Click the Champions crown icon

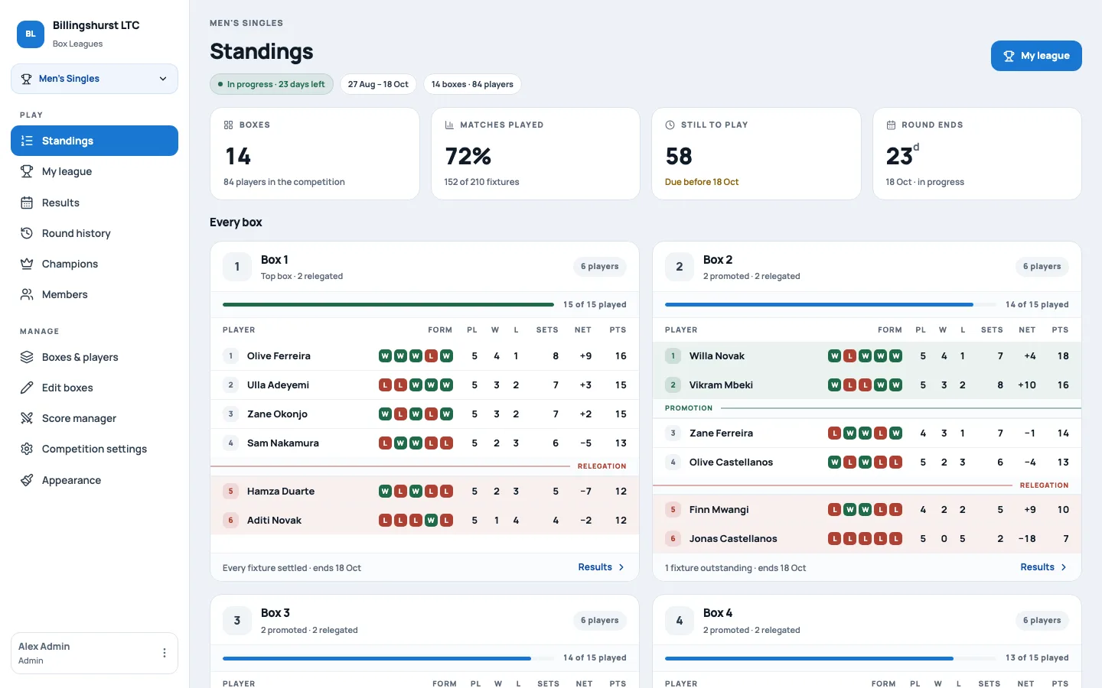pos(27,264)
